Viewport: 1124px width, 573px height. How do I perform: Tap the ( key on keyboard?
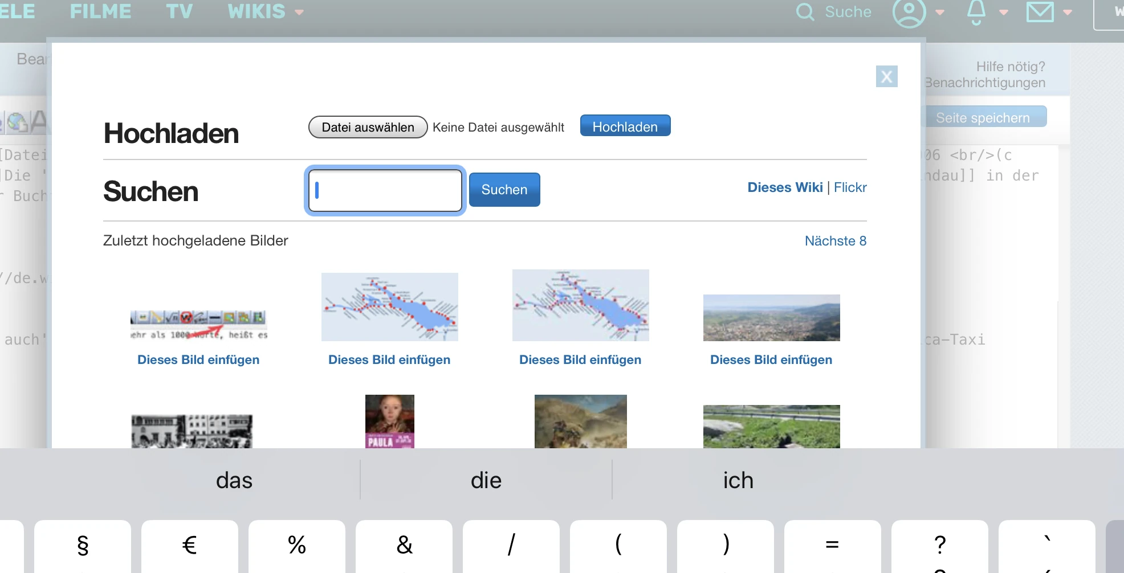(x=618, y=546)
